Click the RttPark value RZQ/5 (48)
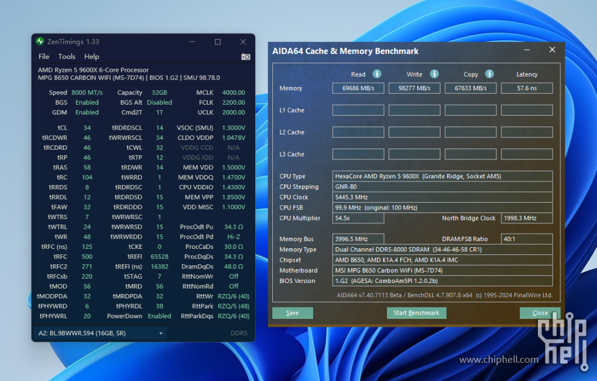 [x=233, y=306]
